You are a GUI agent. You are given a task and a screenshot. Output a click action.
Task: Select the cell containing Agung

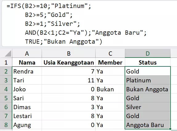pyautogui.click(x=27, y=125)
